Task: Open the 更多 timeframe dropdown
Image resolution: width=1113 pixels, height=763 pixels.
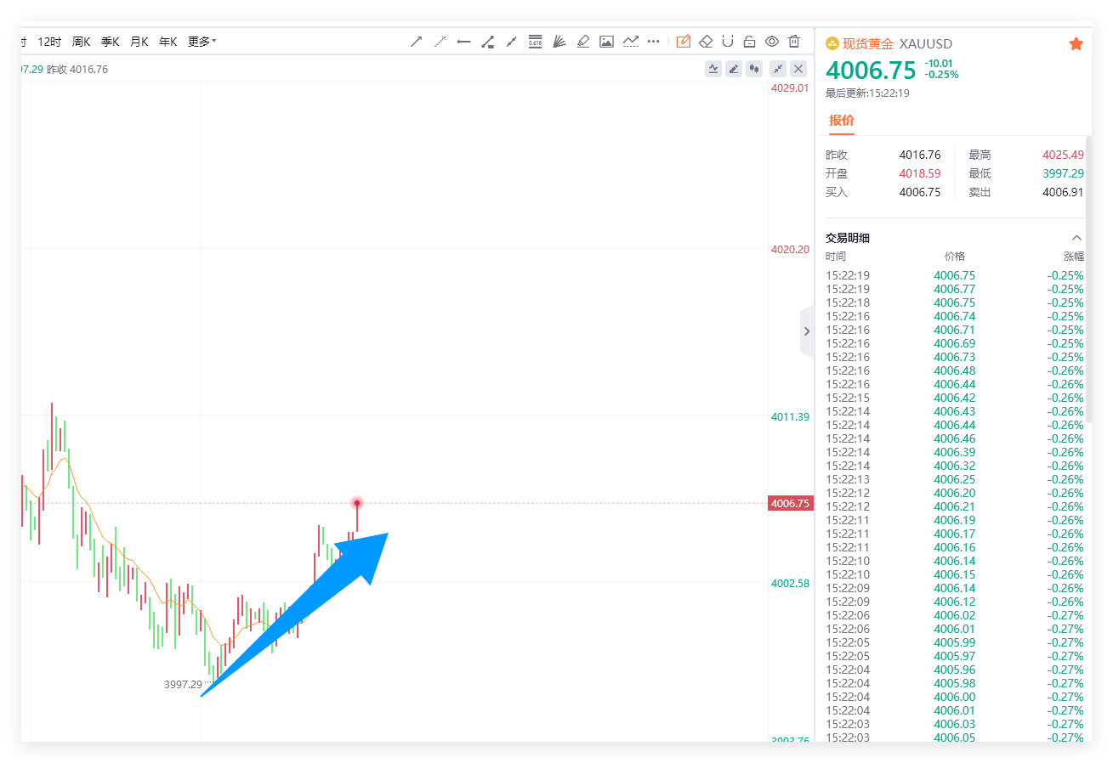Action: point(202,41)
